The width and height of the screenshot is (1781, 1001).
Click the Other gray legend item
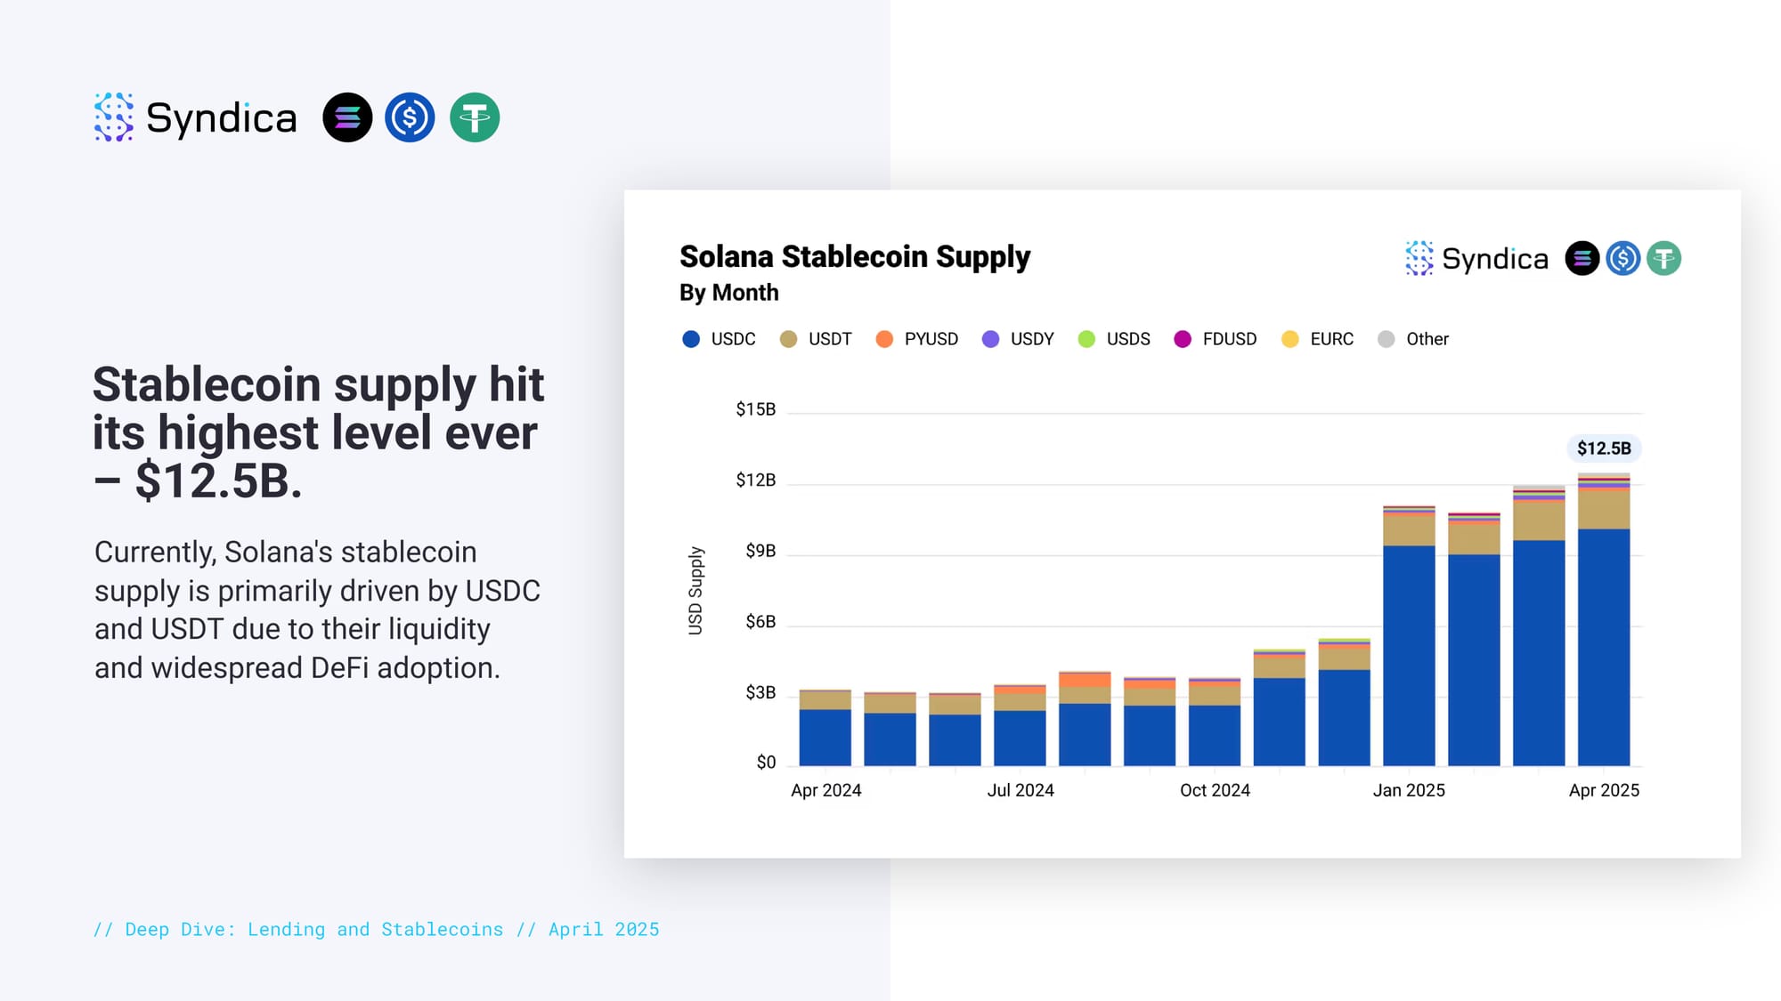pyautogui.click(x=1413, y=339)
